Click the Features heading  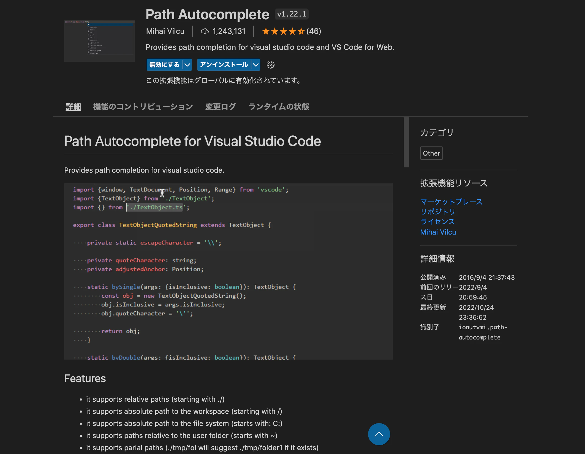coord(85,379)
